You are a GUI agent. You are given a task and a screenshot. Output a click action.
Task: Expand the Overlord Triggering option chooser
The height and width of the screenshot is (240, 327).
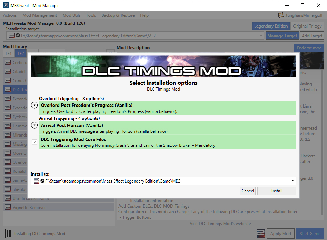tap(34, 105)
